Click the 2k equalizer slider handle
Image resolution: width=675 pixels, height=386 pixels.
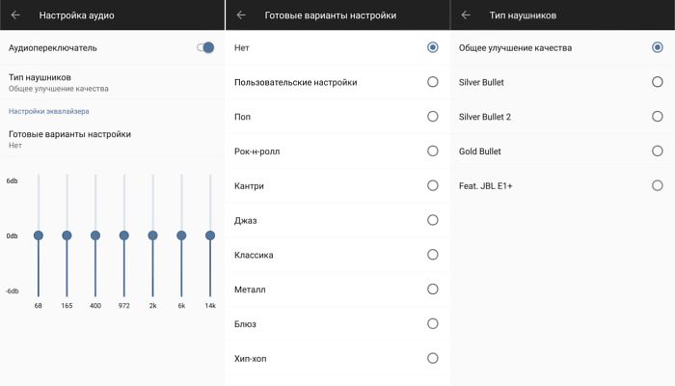(x=152, y=235)
